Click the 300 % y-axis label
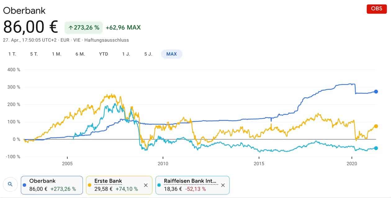 [x=14, y=87]
